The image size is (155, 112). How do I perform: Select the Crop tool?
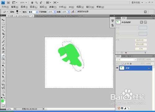tap(3, 34)
